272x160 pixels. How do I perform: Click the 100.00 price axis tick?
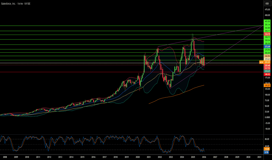pos(267,95)
